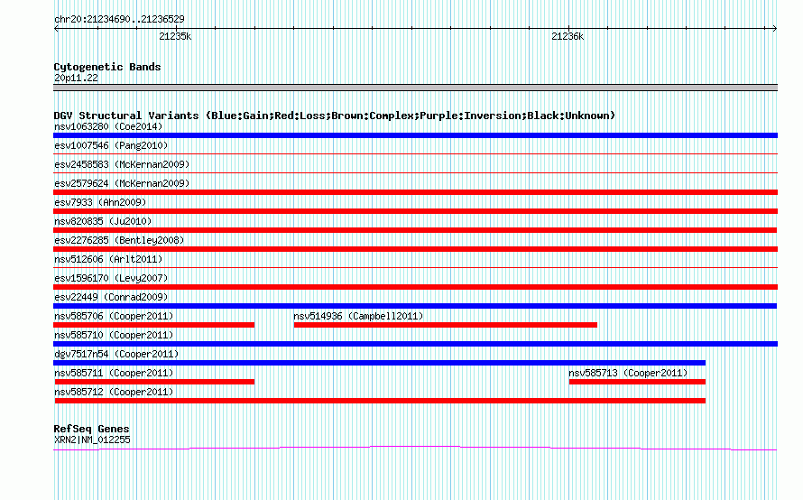Click the XRN2|NM_012255 gene label
This screenshot has height=500, width=803.
click(92, 440)
